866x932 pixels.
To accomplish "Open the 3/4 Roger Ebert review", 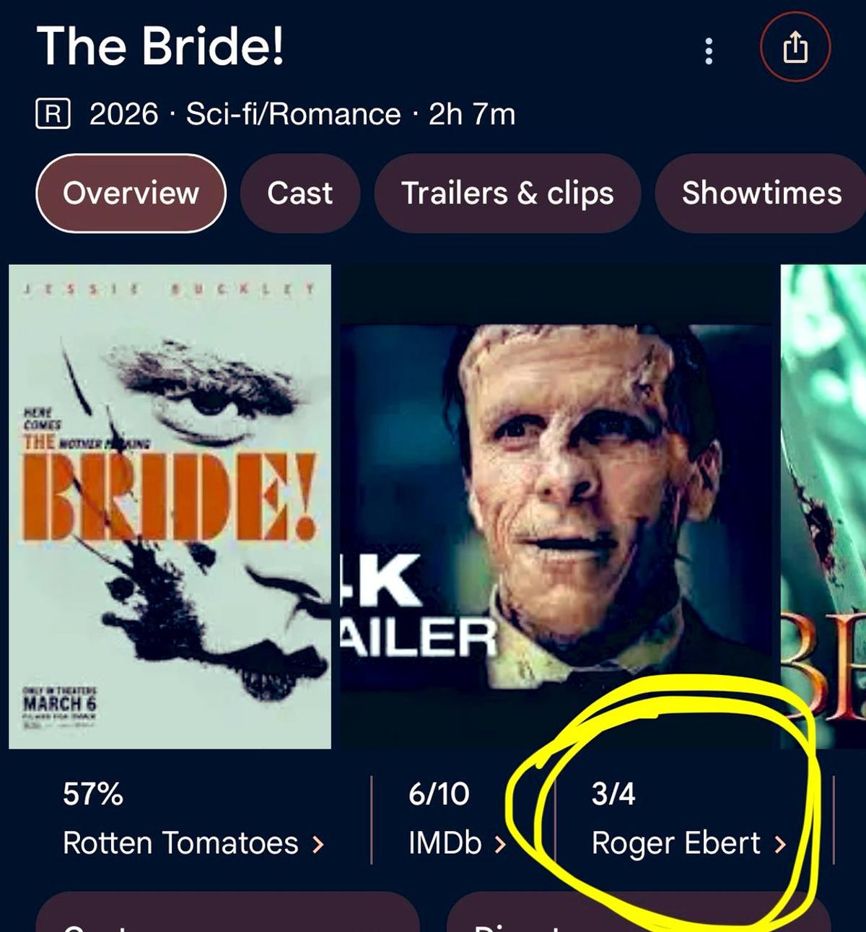I will pyautogui.click(x=613, y=794).
